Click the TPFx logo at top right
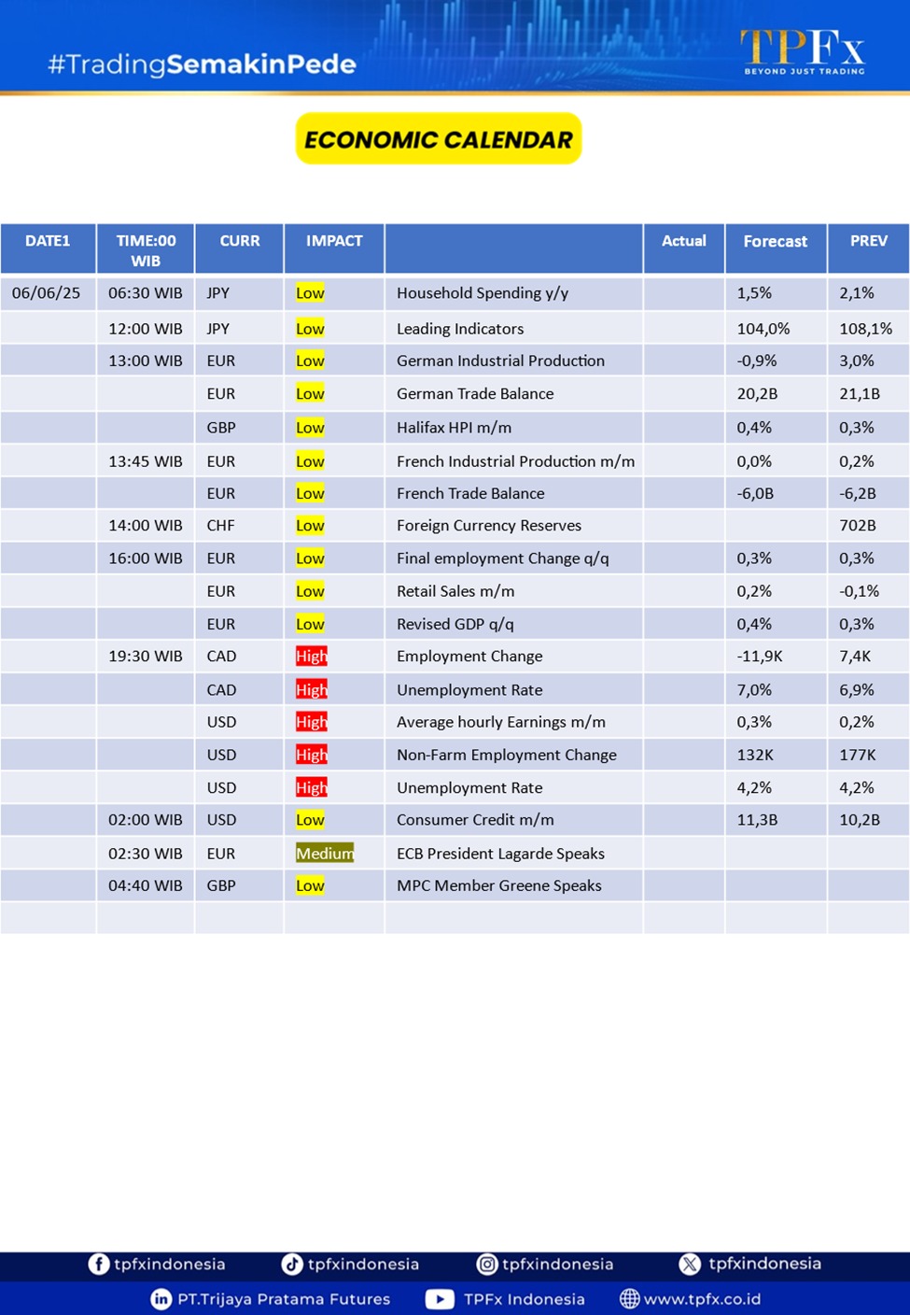The height and width of the screenshot is (1315, 910). [803, 50]
